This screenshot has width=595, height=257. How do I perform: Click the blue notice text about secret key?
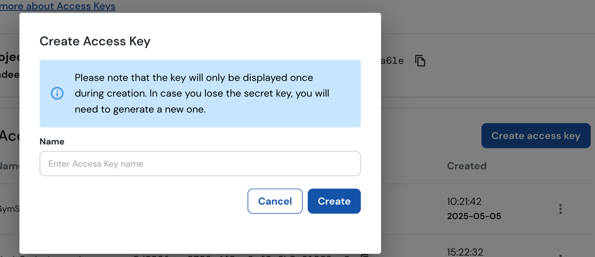(x=201, y=93)
